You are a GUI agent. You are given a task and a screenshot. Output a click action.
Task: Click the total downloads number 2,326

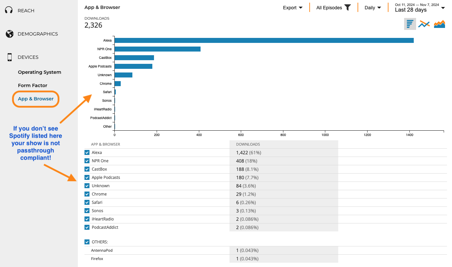click(x=93, y=25)
